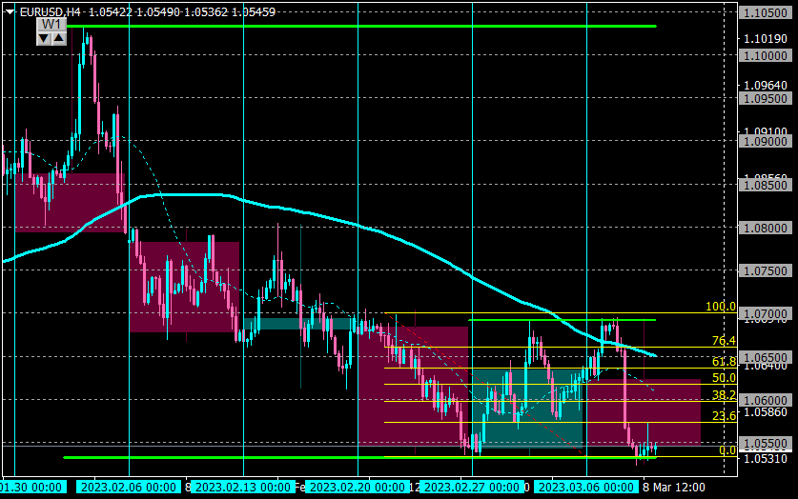The image size is (798, 499).
Task: Click the 2023.02.20 00:00 date marker
Action: [358, 488]
